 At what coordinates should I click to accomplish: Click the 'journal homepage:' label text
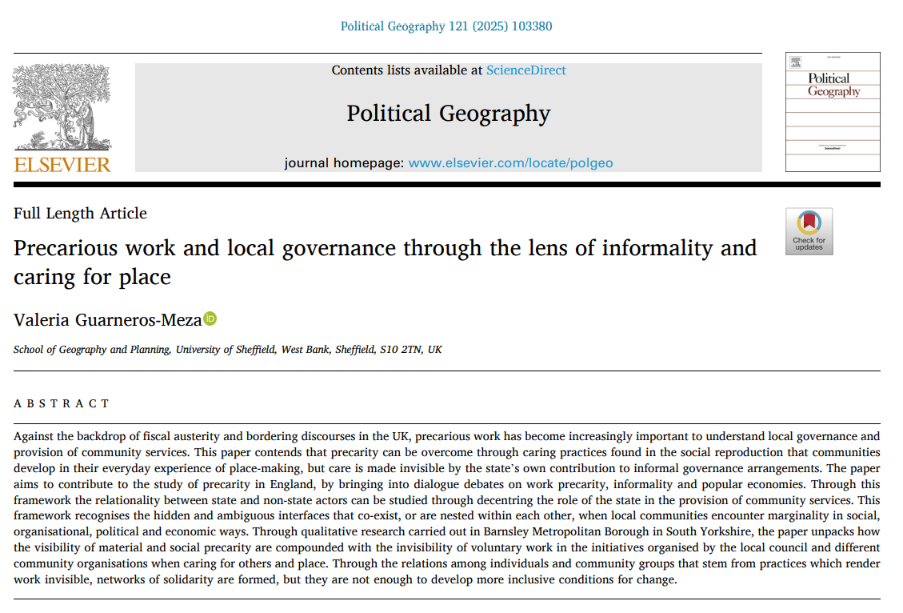tap(345, 163)
